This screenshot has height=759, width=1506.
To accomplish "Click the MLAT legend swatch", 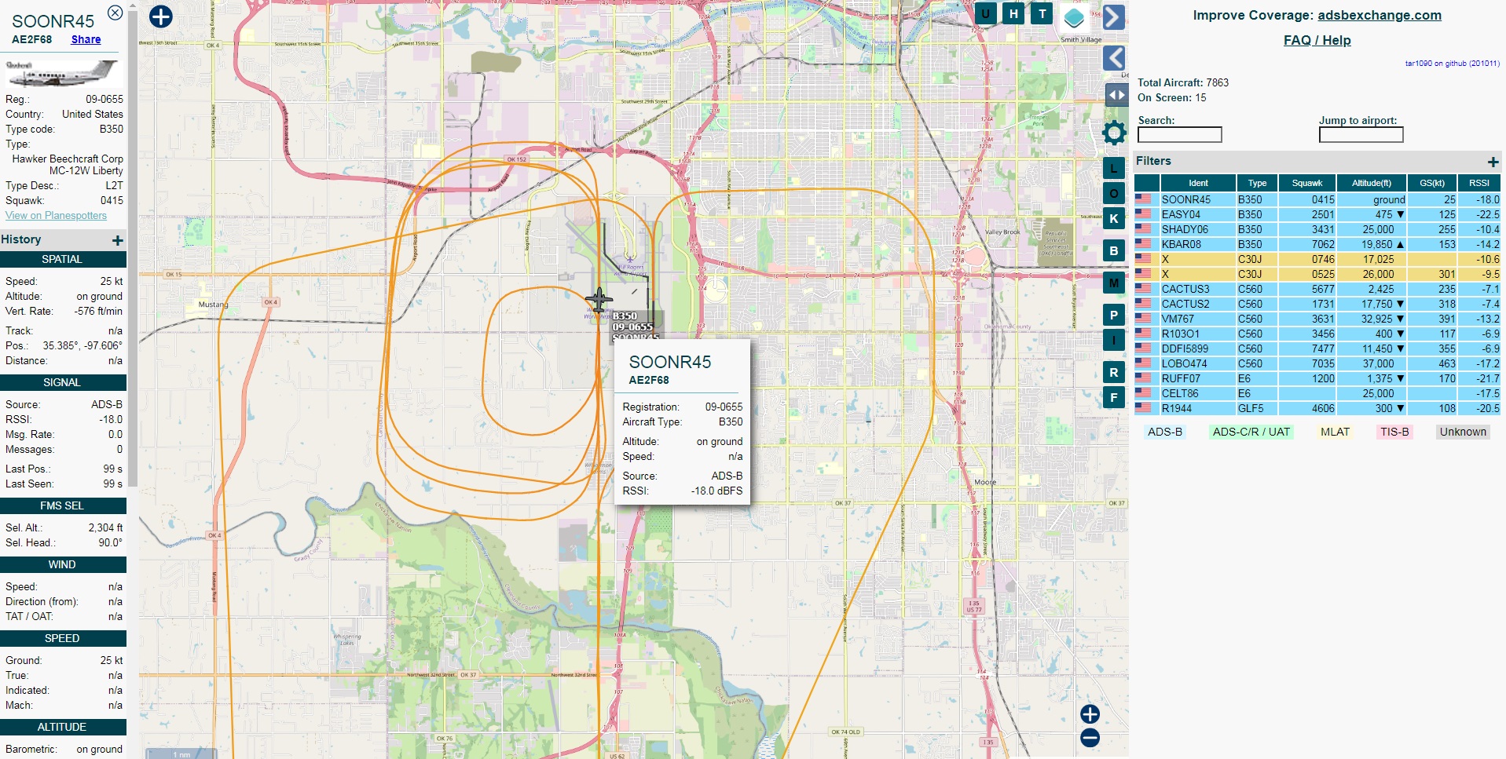I will click(x=1335, y=432).
